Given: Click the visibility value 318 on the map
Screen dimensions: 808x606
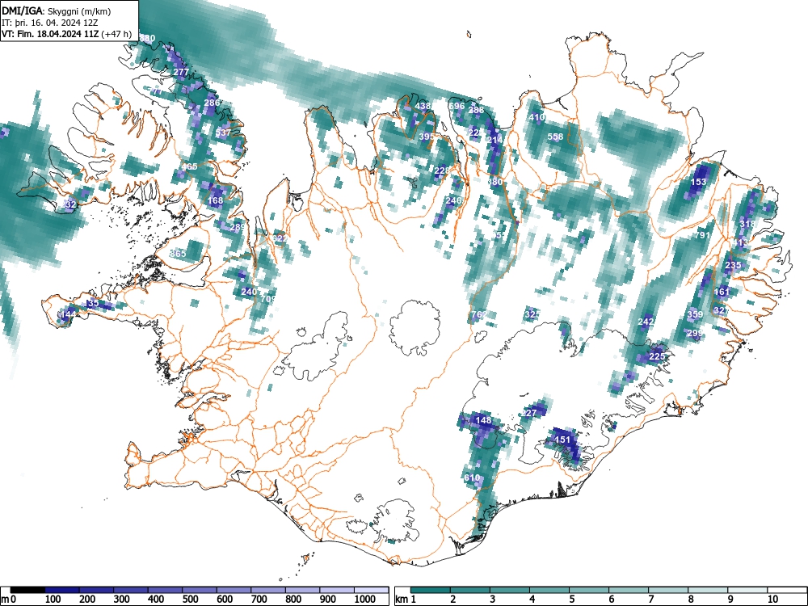Looking at the screenshot, I should tap(747, 224).
